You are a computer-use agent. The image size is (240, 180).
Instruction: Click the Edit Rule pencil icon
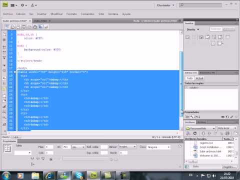tap(231, 117)
